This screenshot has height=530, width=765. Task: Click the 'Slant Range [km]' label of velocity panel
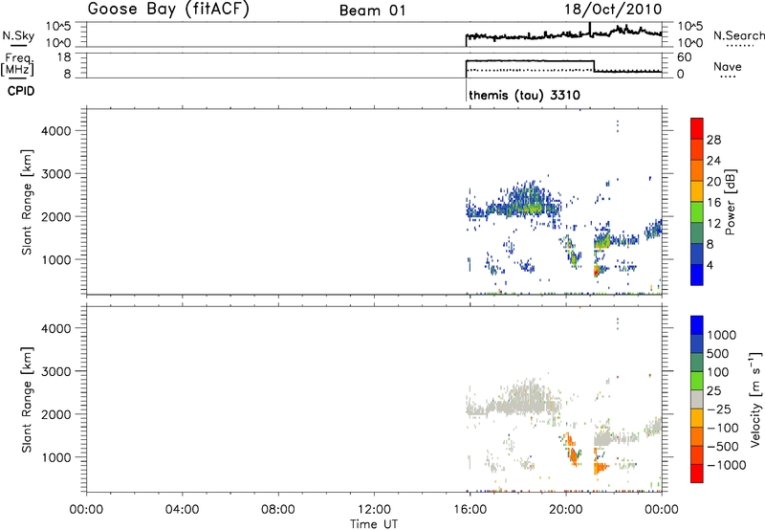point(27,400)
